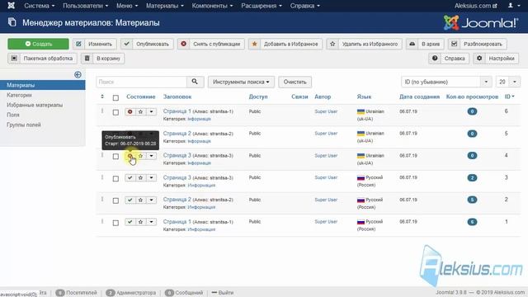The width and height of the screenshot is (528, 297).
Task: Click the В архив button
Action: pos(425,44)
